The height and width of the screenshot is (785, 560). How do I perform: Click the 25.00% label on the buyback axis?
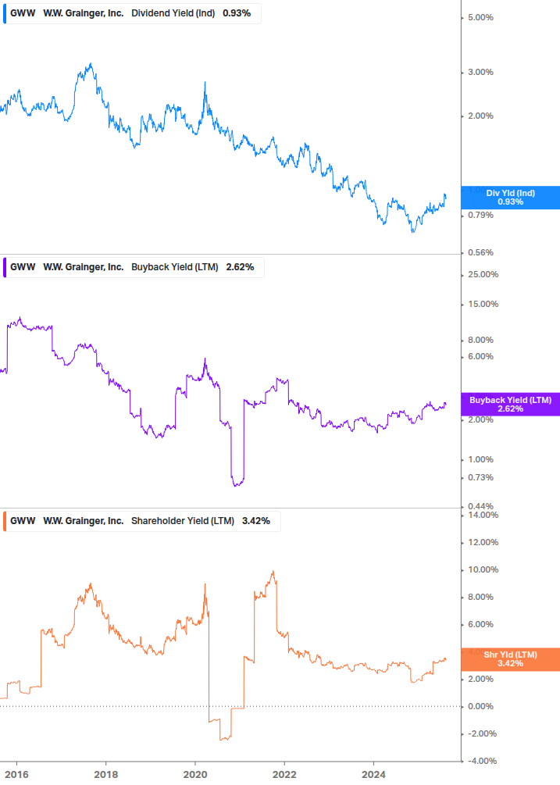(483, 274)
